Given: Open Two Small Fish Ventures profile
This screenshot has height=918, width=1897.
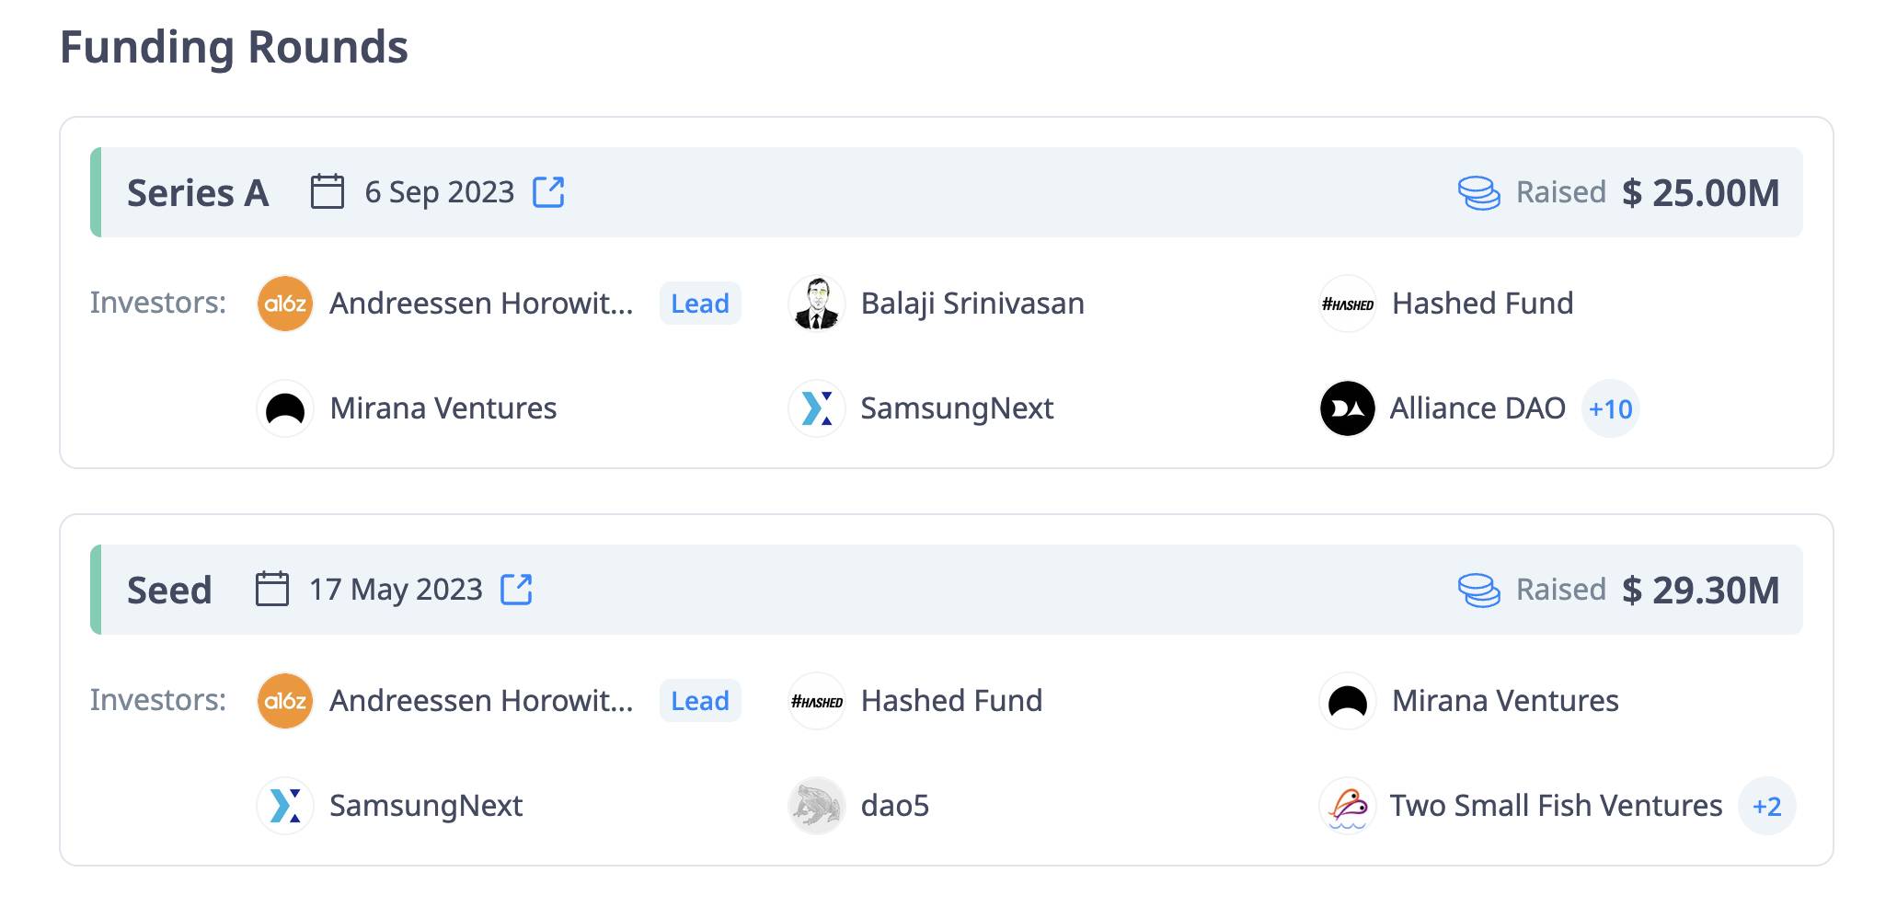Looking at the screenshot, I should coord(1556,806).
